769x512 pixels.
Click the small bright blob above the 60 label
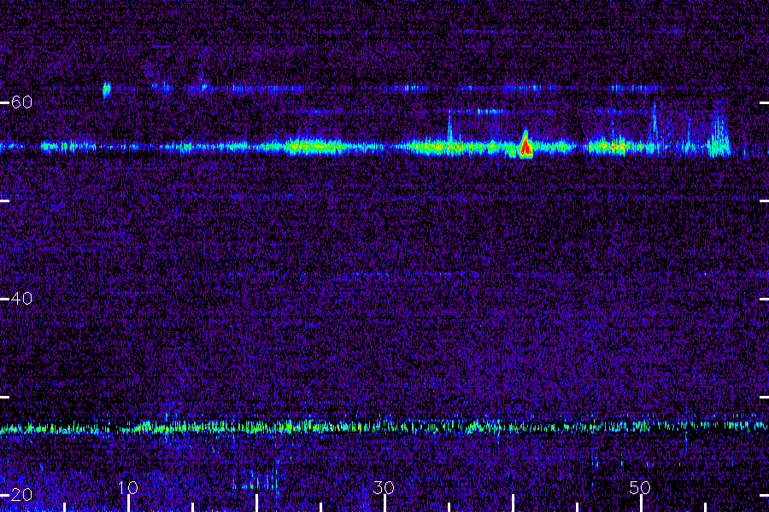(107, 89)
